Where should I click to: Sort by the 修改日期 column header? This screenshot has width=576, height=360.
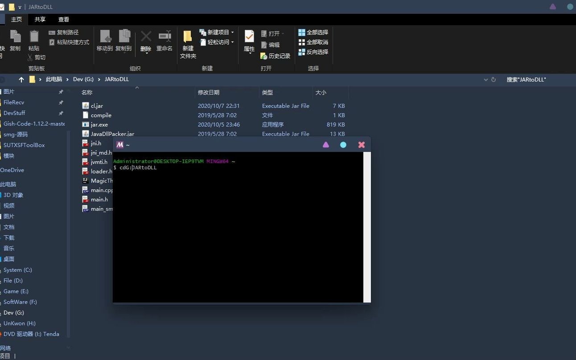tap(209, 93)
